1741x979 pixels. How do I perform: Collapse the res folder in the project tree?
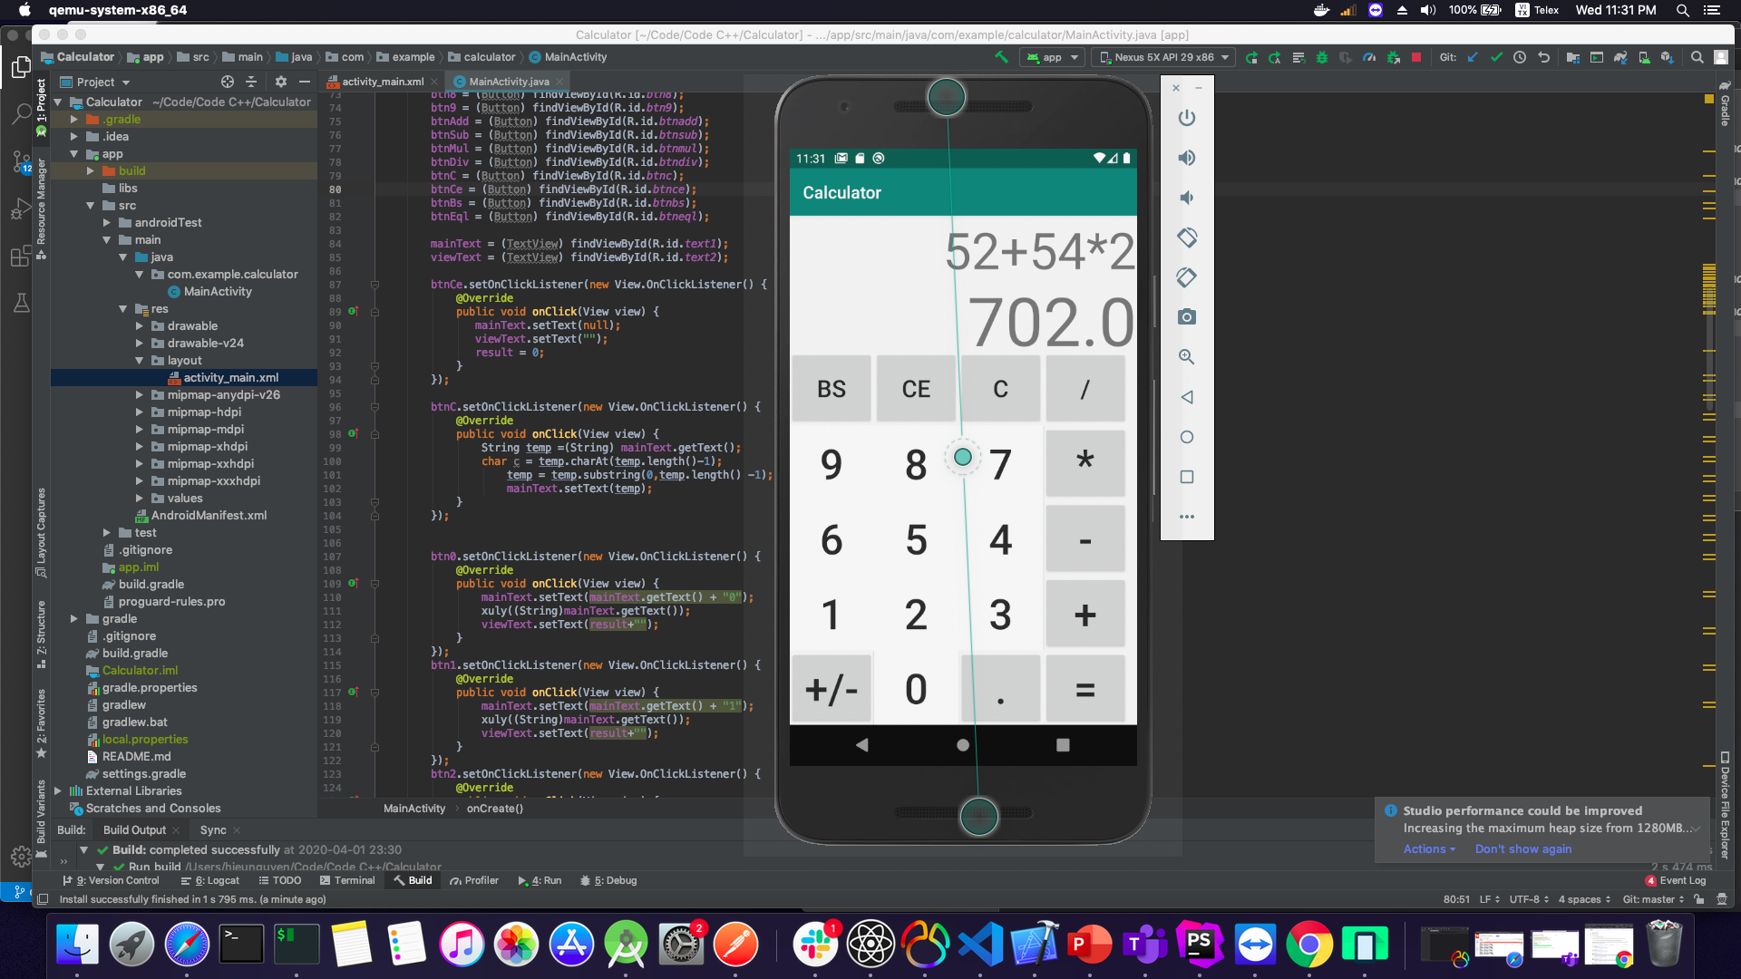point(123,308)
